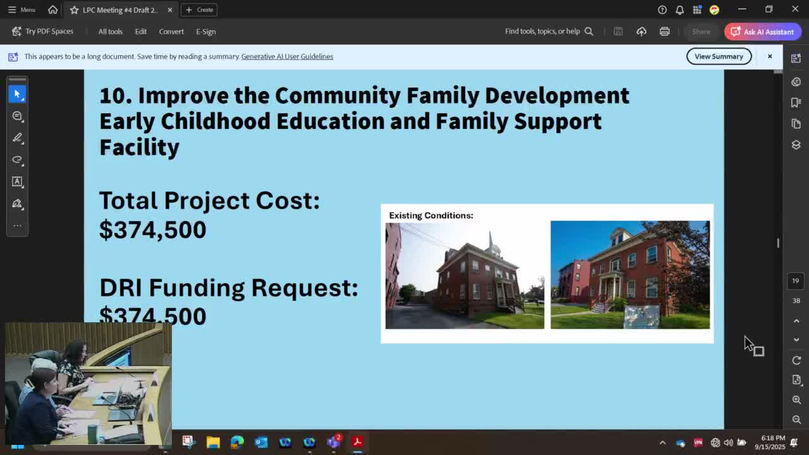Star the LPC Meeting #4 Draft tab
The image size is (809, 455).
click(x=75, y=10)
